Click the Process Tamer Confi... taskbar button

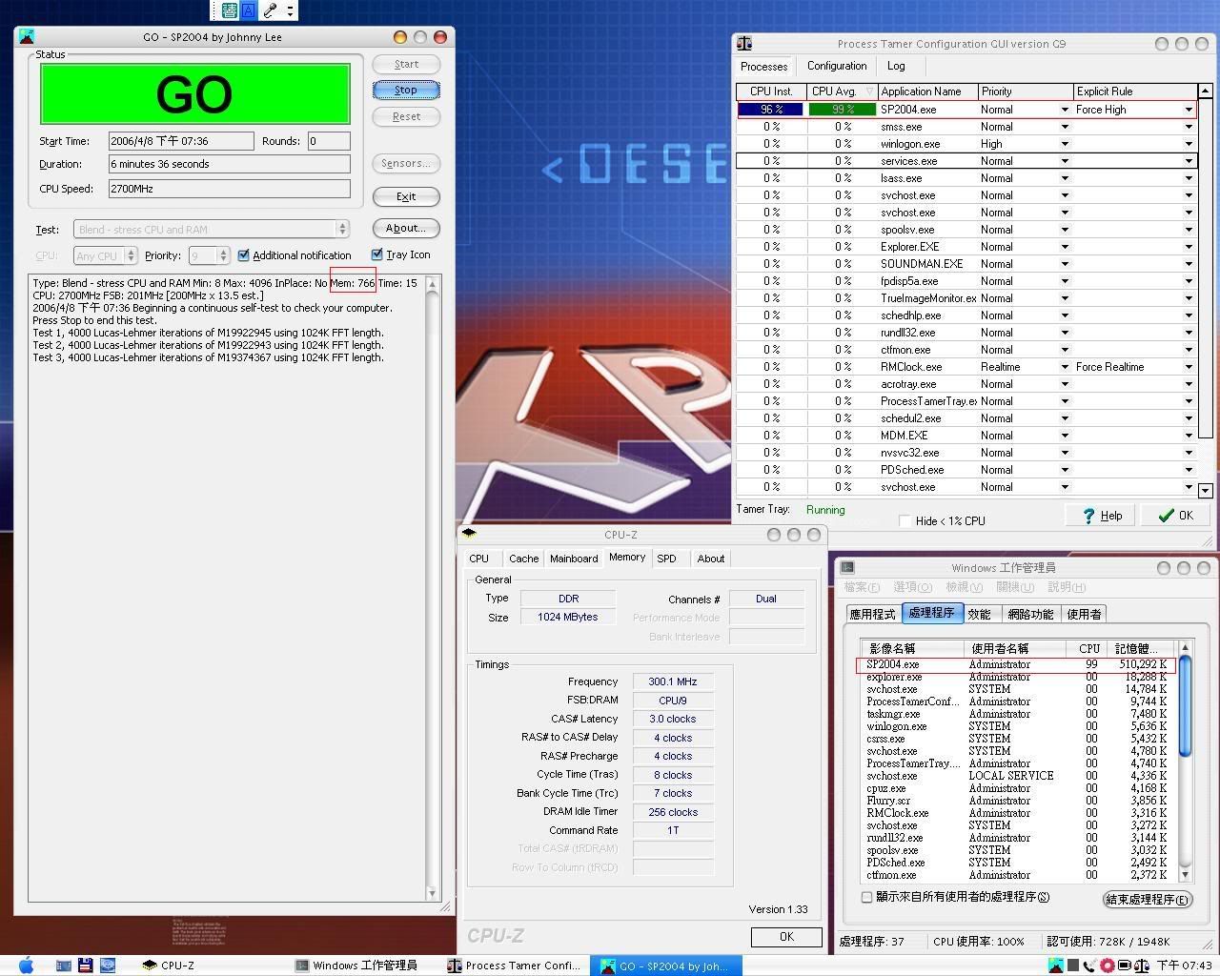click(515, 965)
